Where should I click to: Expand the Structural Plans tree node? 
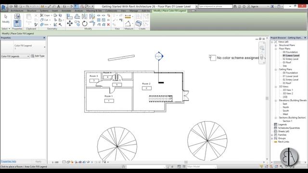276,45
